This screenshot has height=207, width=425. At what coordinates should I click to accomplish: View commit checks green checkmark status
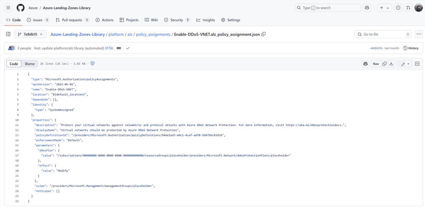pos(128,48)
